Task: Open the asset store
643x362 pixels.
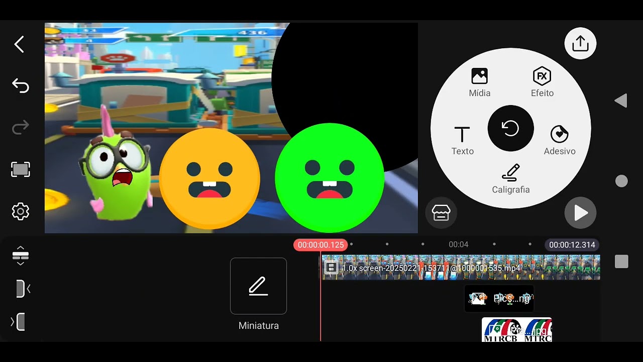Action: coord(441,213)
